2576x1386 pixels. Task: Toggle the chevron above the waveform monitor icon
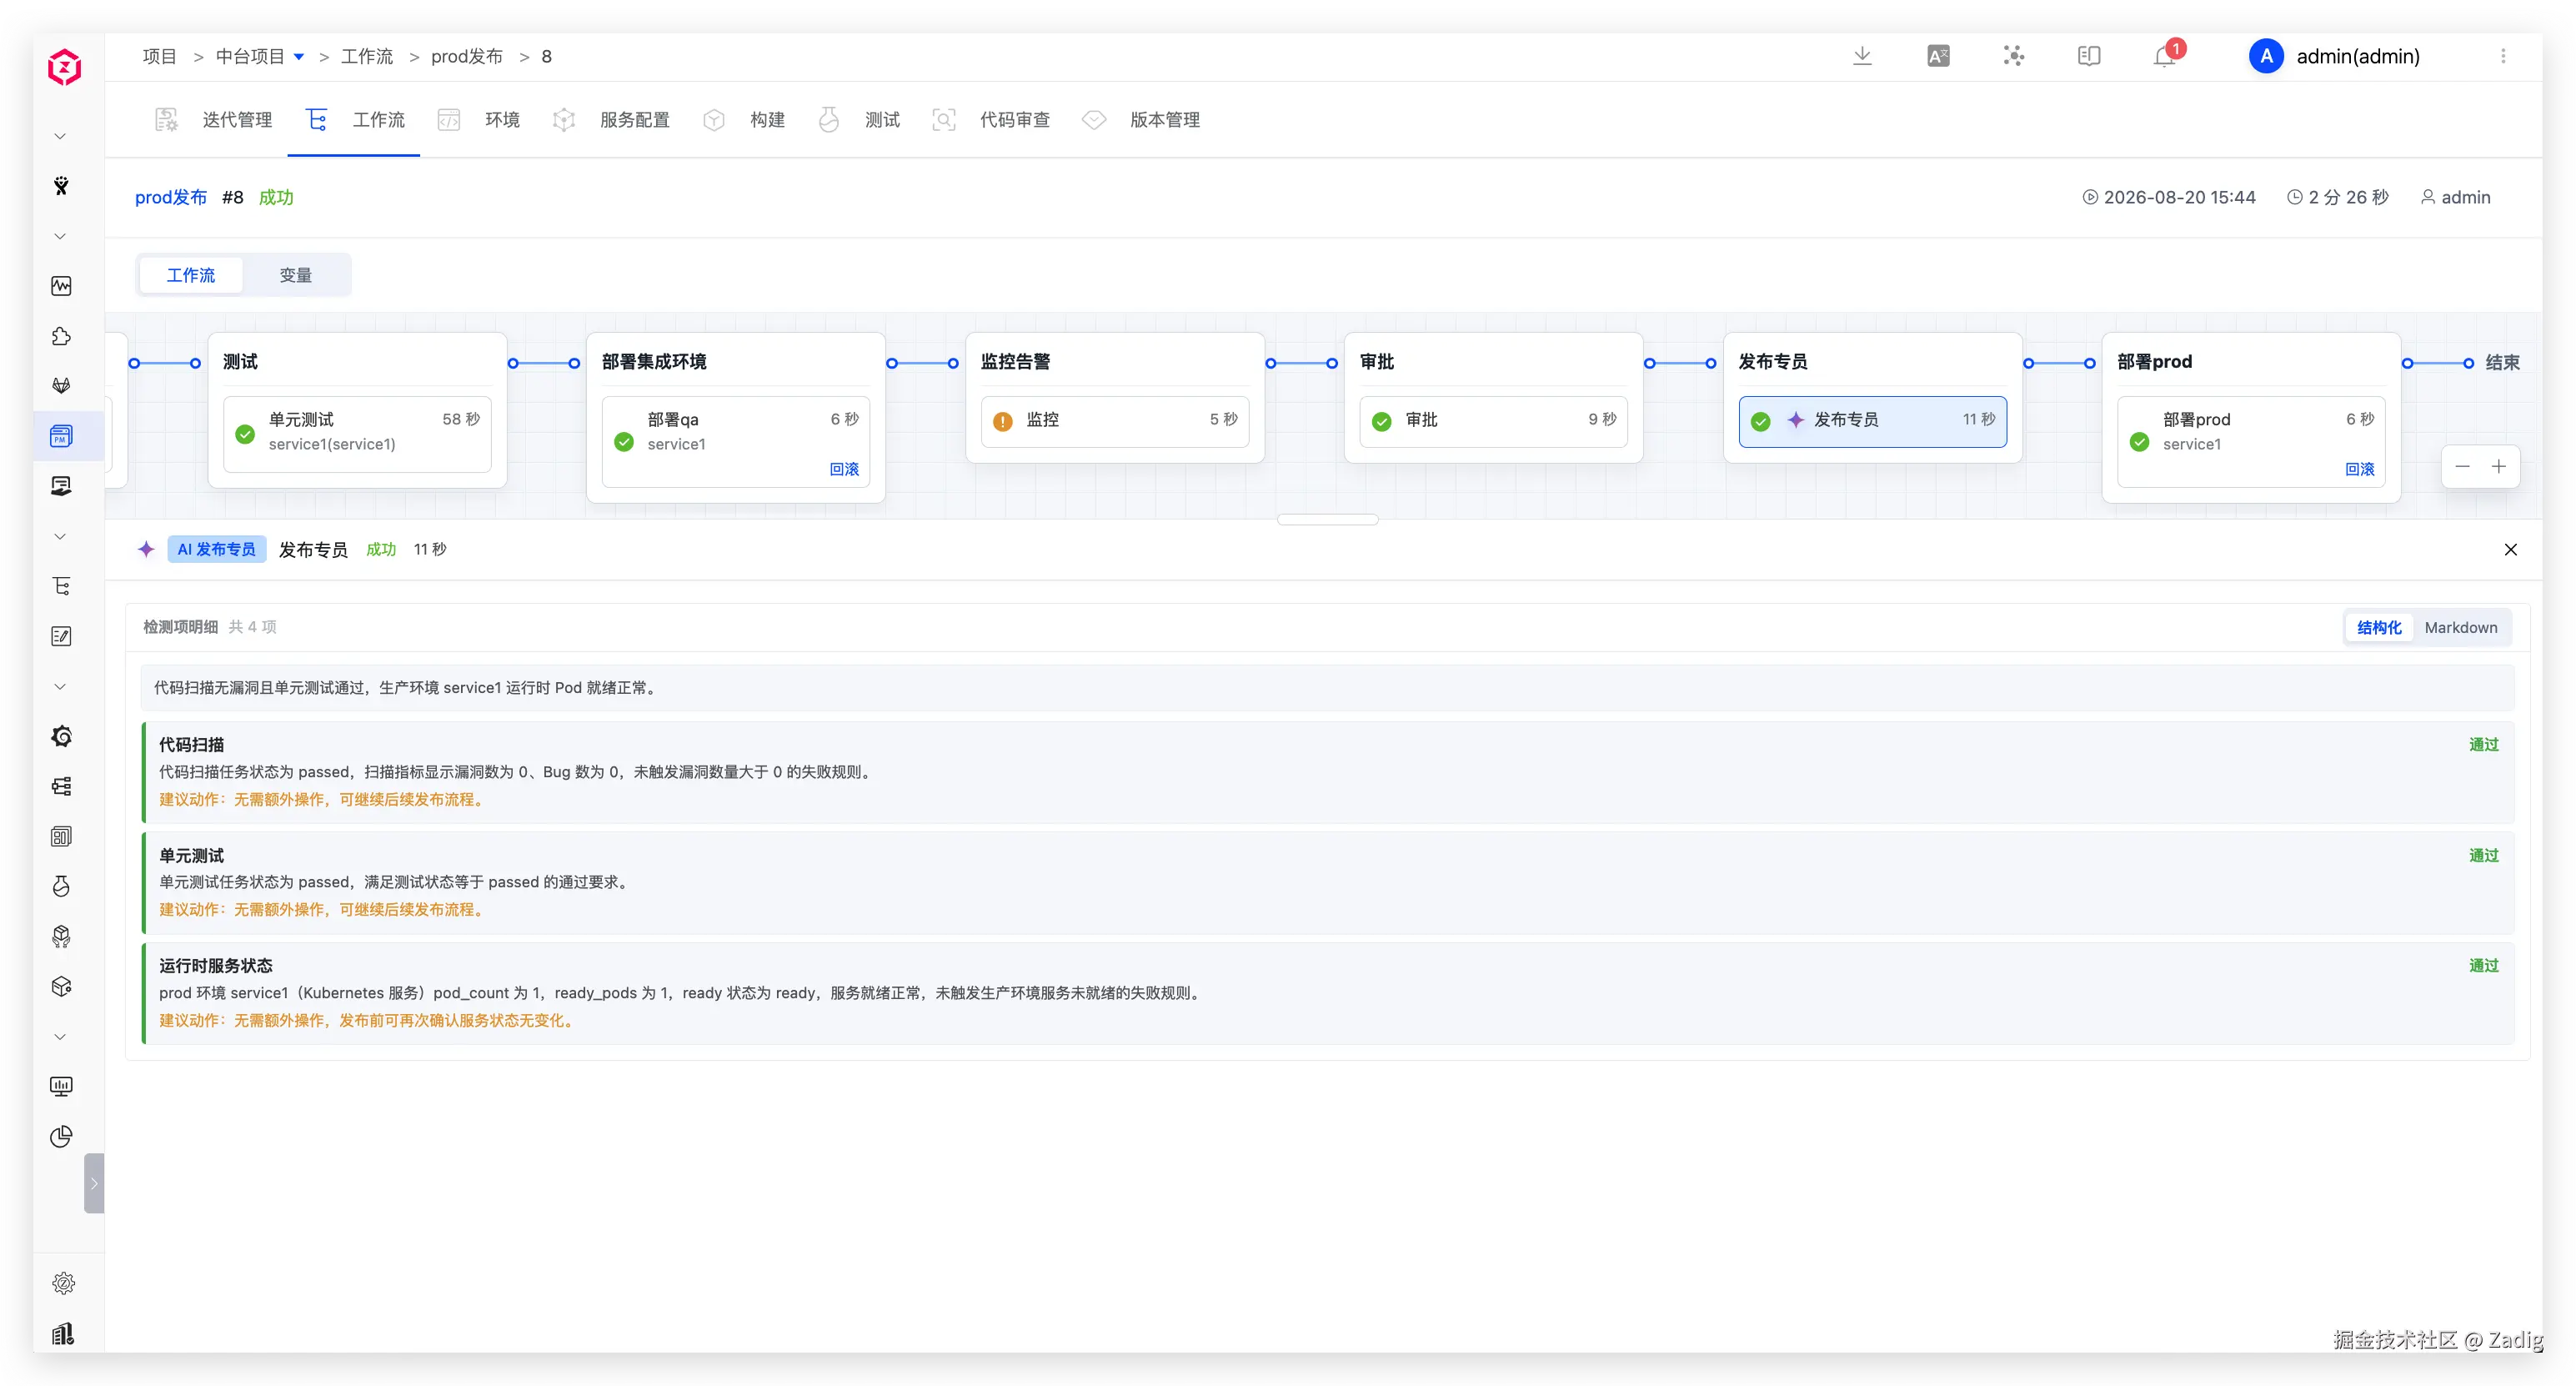click(60, 236)
